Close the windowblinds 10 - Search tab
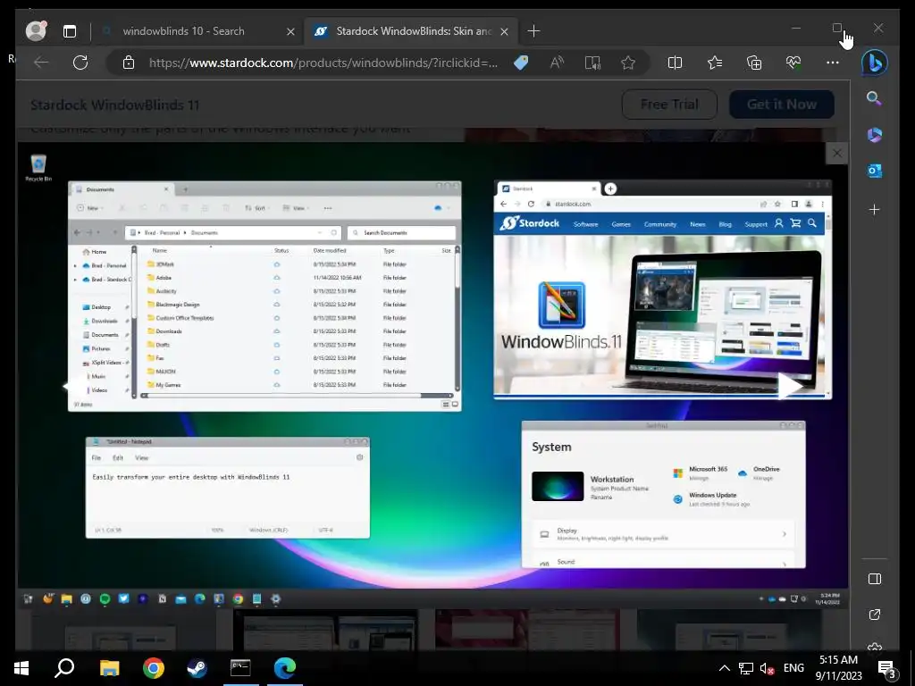 pos(290,31)
